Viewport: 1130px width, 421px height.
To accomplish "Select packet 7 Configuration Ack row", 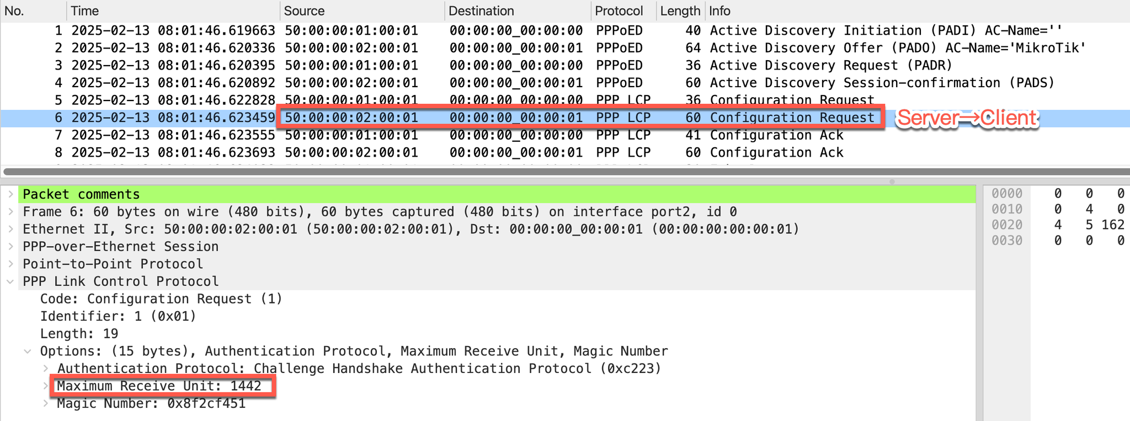I will 565,135.
